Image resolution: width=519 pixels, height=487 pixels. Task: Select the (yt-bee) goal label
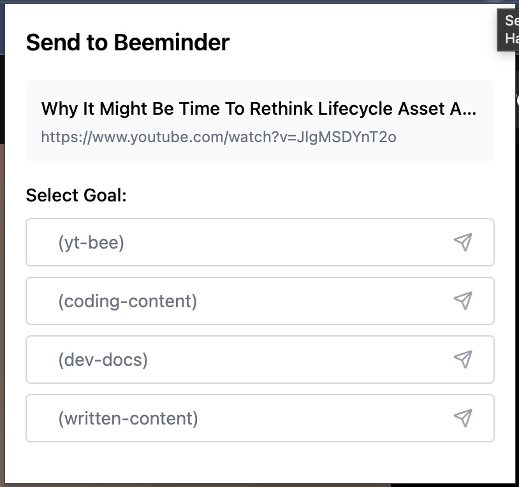pos(91,243)
